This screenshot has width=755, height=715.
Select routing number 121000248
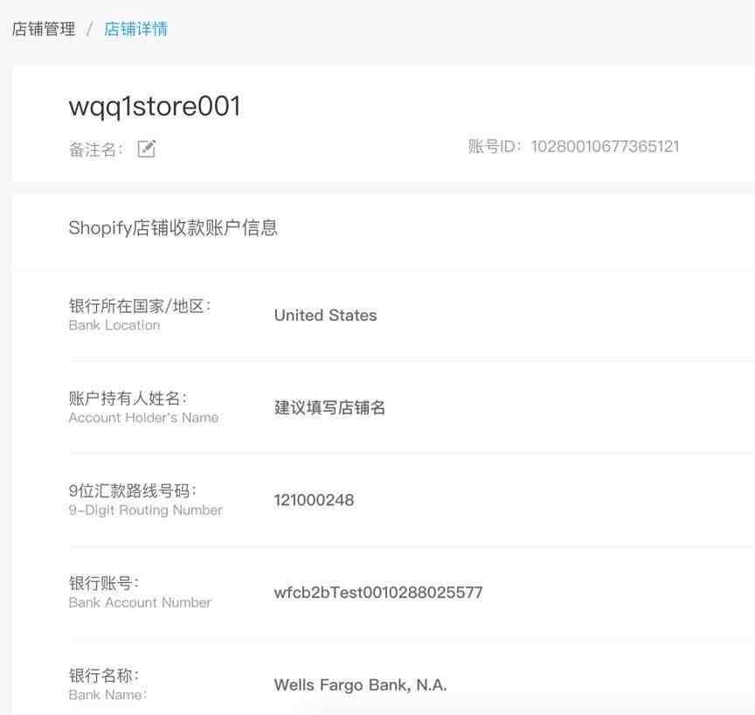coord(314,500)
